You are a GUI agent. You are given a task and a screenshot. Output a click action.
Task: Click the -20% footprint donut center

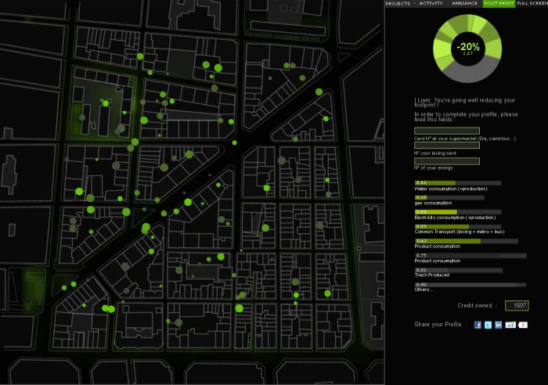[467, 49]
